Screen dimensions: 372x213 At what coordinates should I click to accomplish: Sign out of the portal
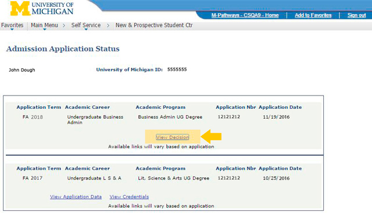pyautogui.click(x=356, y=15)
